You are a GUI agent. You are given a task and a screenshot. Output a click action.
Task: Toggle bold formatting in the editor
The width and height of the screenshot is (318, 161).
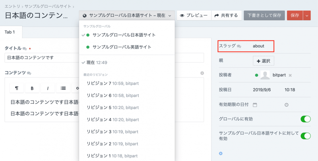[x=32, y=88]
